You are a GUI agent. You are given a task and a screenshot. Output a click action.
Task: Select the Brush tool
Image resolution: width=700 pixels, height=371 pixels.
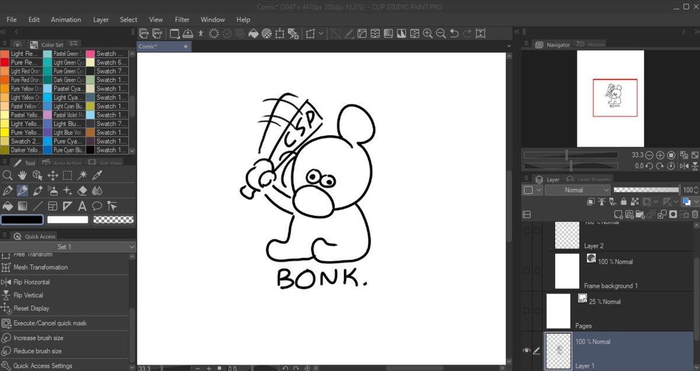(x=38, y=190)
